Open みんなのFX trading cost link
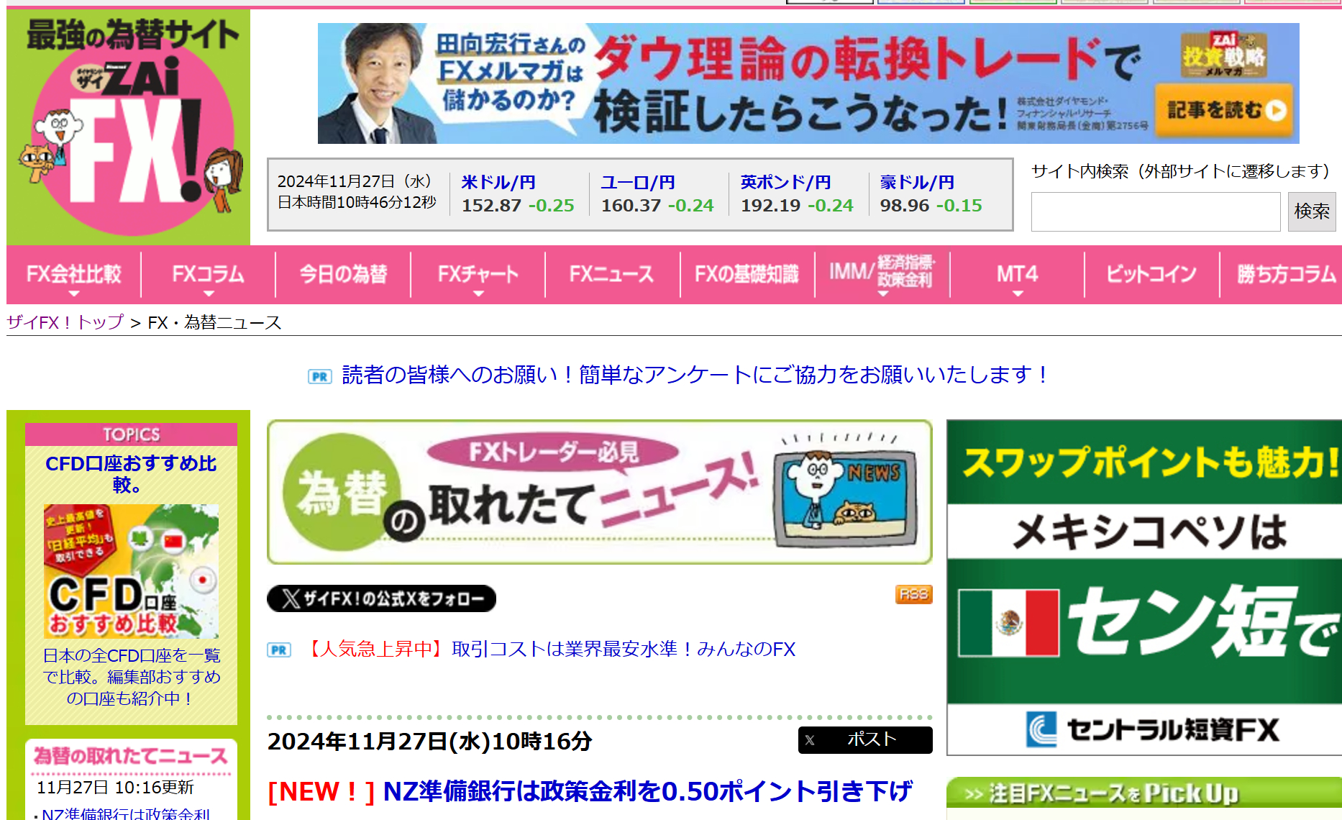The height and width of the screenshot is (820, 1342). pos(551,650)
